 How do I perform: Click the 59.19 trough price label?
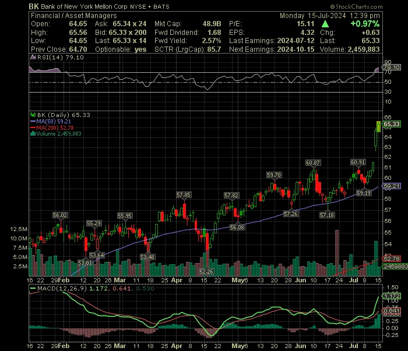pyautogui.click(x=364, y=193)
